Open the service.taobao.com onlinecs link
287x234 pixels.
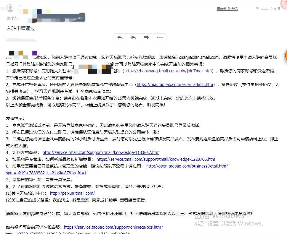(x=113, y=227)
